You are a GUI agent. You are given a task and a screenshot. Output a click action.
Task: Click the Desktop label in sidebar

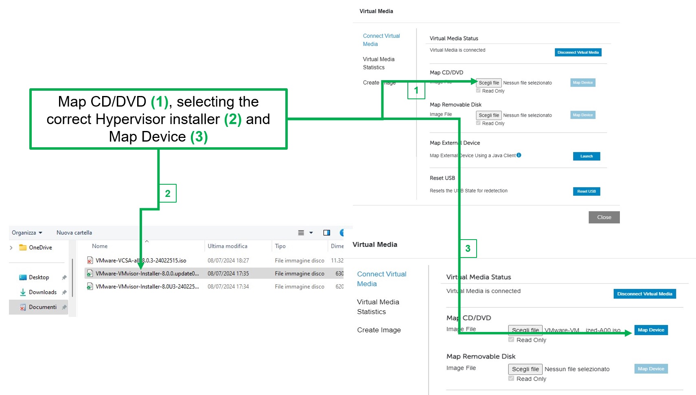pyautogui.click(x=39, y=277)
